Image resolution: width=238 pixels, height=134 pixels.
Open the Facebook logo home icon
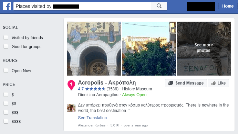7,6
